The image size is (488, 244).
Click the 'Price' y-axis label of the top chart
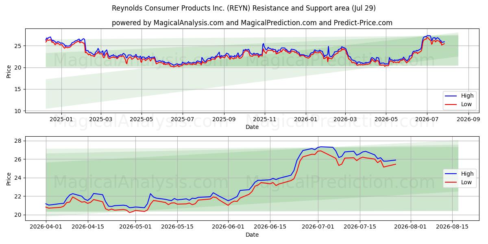(x=9, y=71)
